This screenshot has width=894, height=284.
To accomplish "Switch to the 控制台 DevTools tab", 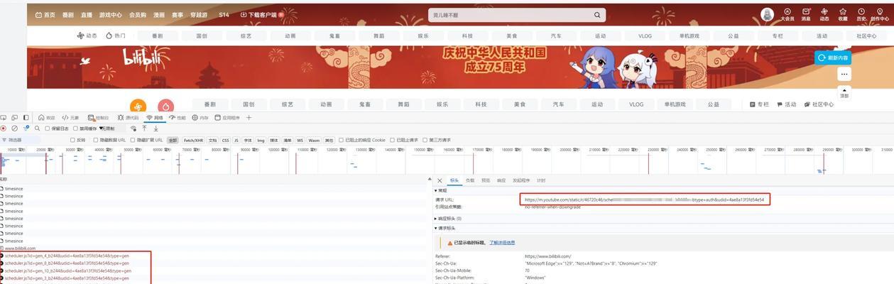I will (98, 118).
